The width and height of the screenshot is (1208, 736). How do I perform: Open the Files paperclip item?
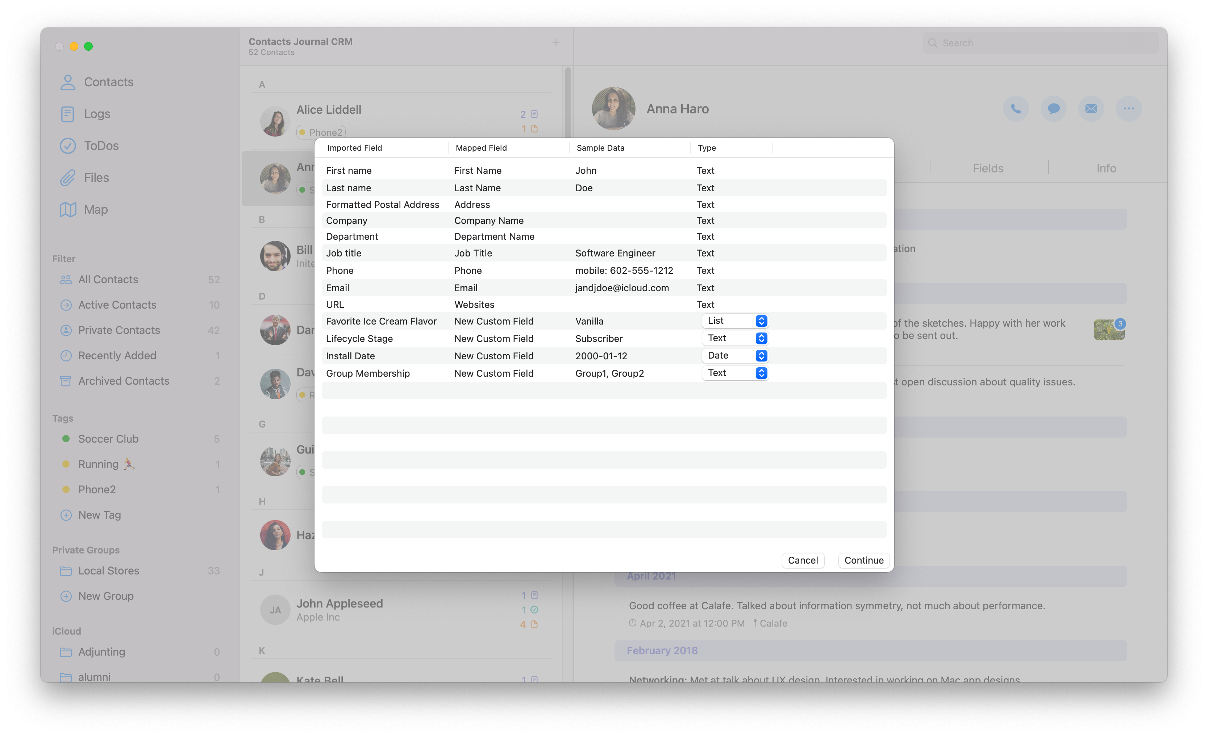click(x=68, y=178)
